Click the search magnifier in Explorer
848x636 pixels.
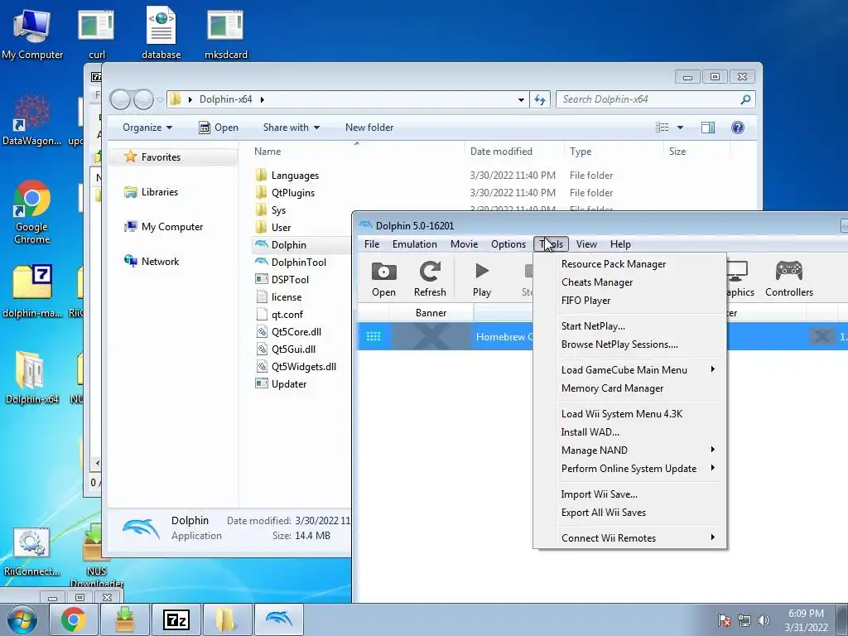pos(745,99)
